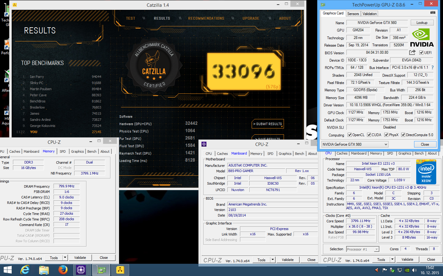This screenshot has width=443, height=276.
Task: Click the NVIDIA logo in GPU-Z
Action: tap(421, 38)
